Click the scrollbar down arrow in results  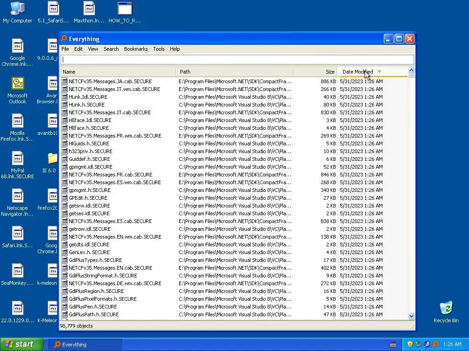point(411,316)
